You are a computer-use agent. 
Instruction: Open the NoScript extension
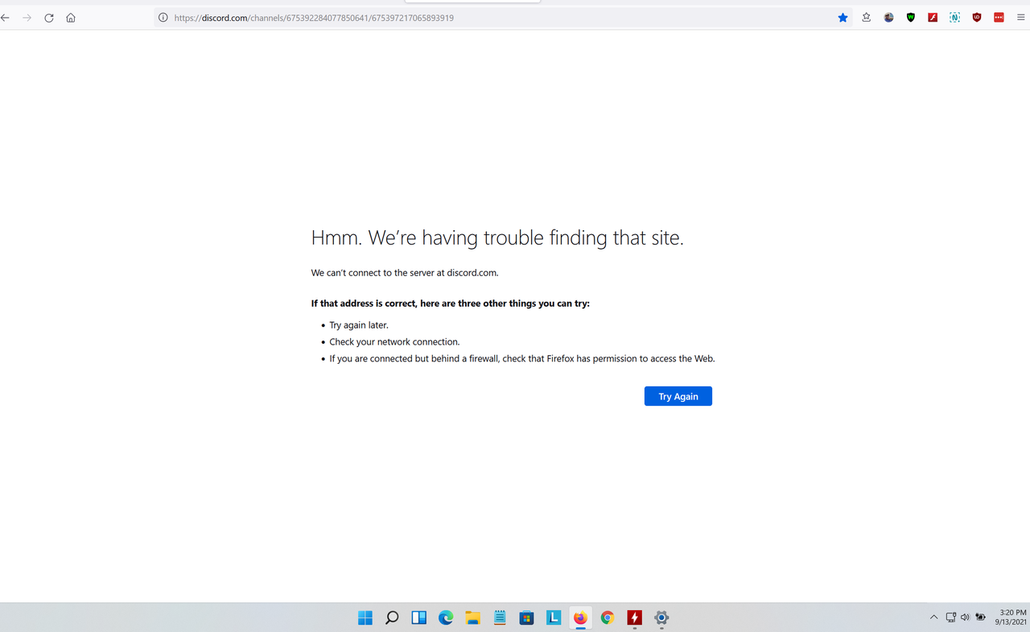click(x=954, y=17)
